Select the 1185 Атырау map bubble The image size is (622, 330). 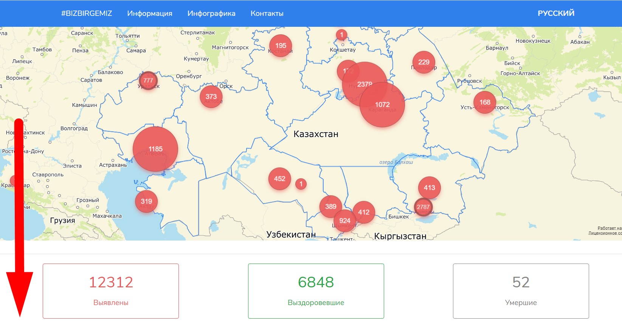tap(155, 149)
